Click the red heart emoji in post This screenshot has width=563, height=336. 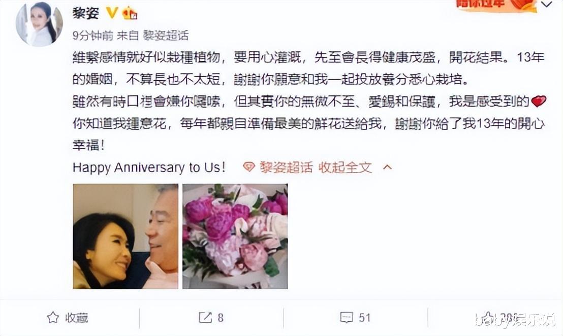[x=538, y=102]
